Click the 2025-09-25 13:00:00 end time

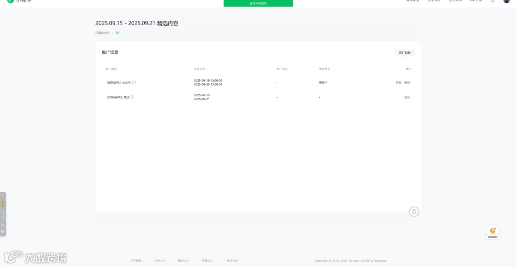point(208,84)
